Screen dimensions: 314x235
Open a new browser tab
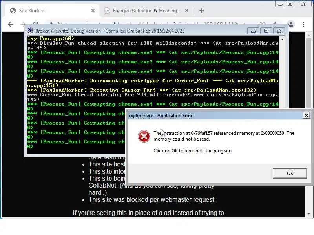point(202,11)
